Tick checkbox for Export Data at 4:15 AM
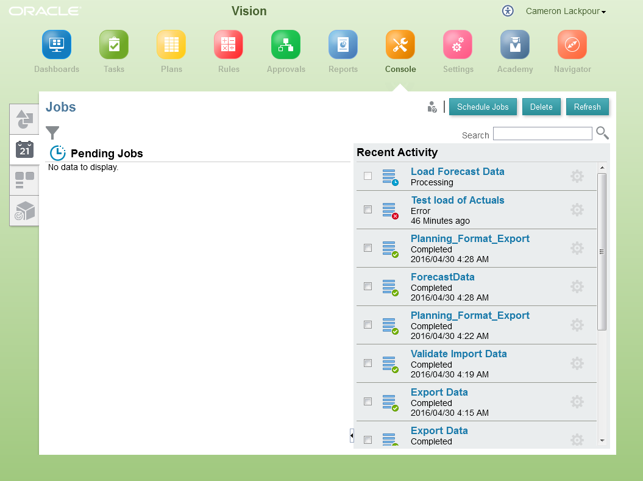This screenshot has height=481, width=643. pyautogui.click(x=368, y=402)
